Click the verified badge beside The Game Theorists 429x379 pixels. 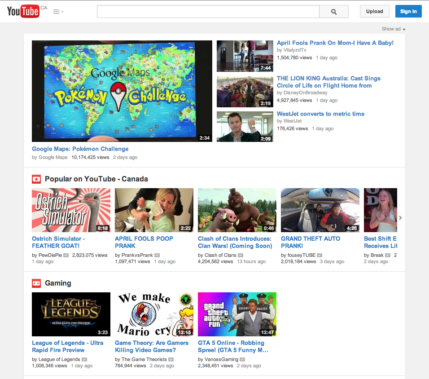pos(171,360)
